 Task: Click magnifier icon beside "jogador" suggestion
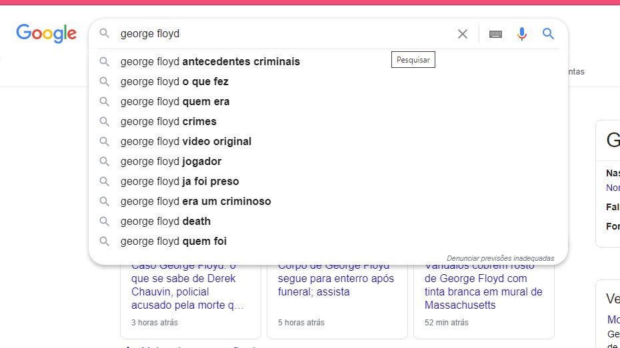(105, 162)
